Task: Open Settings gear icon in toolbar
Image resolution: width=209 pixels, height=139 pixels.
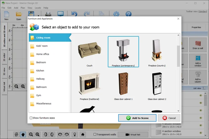Action: [x=116, y=14]
